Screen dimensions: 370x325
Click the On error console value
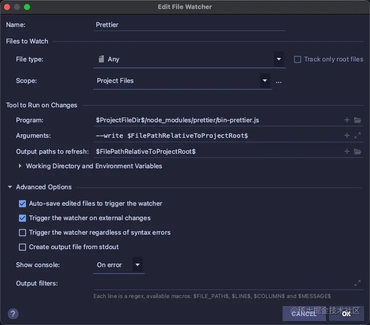(109, 265)
